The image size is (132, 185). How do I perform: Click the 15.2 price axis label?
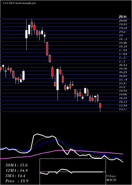(122, 87)
